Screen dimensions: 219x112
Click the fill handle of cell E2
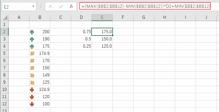(112, 35)
